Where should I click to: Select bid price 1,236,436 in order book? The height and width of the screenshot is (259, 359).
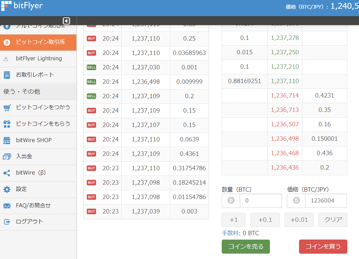(285, 168)
